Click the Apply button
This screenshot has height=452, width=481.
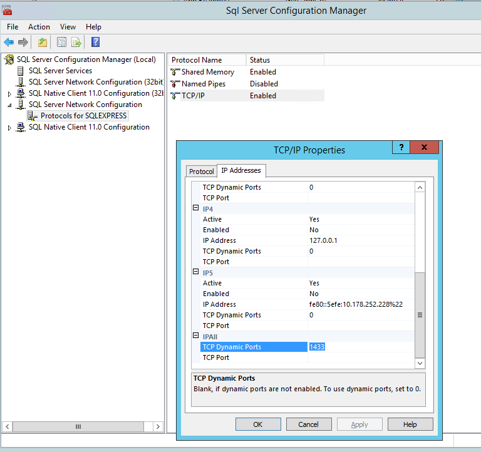click(359, 424)
